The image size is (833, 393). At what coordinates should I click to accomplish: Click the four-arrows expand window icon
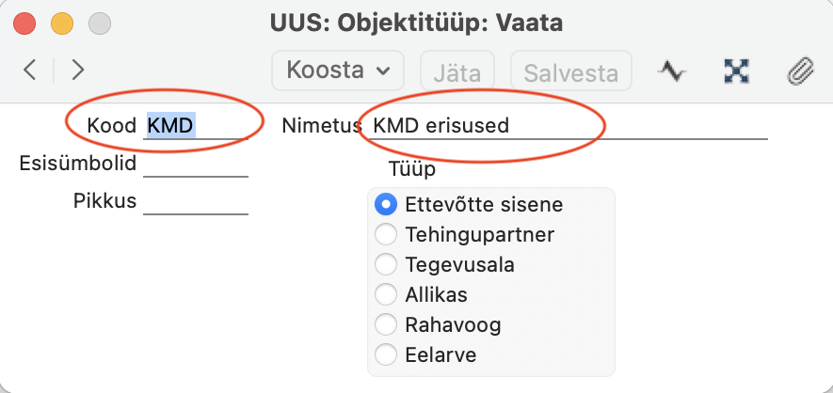(736, 71)
